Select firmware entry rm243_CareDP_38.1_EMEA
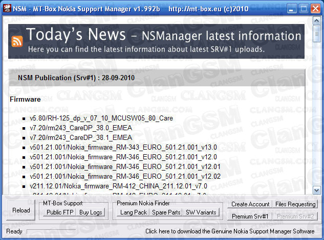 [x=81, y=138]
